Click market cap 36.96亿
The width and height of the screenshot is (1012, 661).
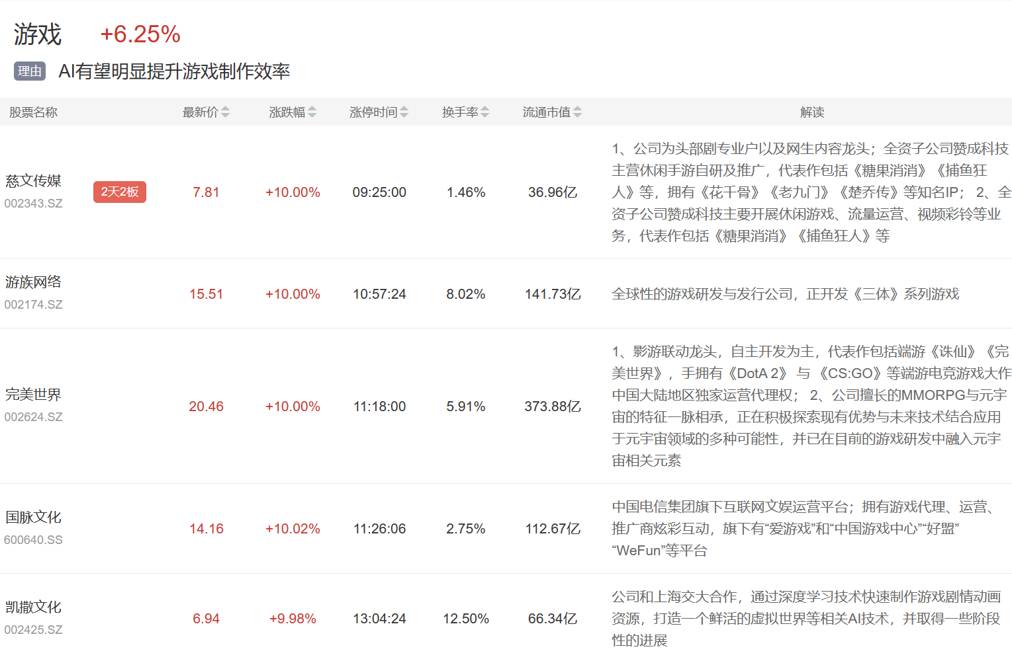coord(553,192)
